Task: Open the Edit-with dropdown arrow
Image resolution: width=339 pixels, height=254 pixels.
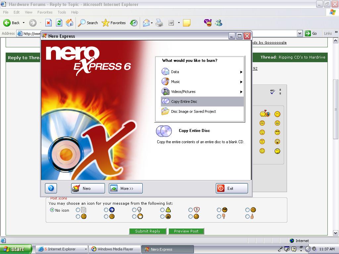Action: 179,23
